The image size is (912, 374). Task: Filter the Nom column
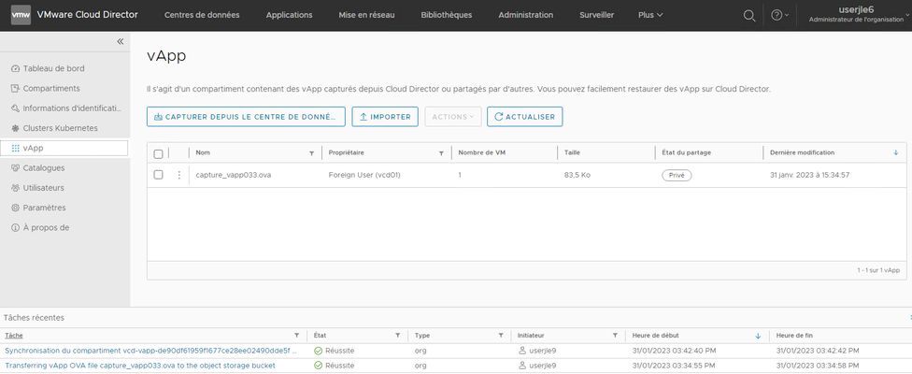312,153
